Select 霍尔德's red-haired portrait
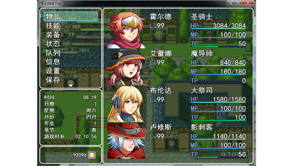 [126, 30]
